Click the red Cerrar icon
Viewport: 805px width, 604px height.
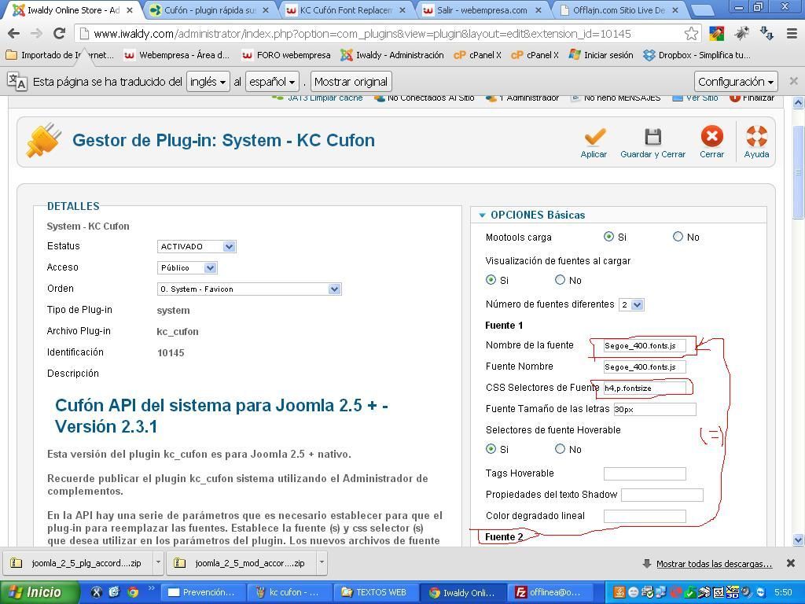tap(711, 137)
